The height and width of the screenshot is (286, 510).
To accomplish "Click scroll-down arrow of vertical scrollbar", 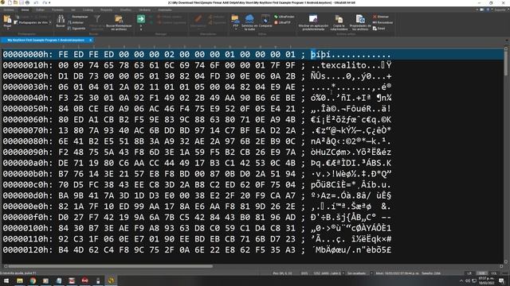I will click(506, 261).
